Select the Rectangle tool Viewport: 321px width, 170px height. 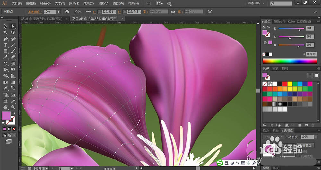(x=5, y=51)
